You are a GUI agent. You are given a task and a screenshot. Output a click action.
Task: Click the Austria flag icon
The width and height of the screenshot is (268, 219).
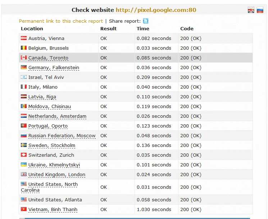pyautogui.click(x=24, y=38)
